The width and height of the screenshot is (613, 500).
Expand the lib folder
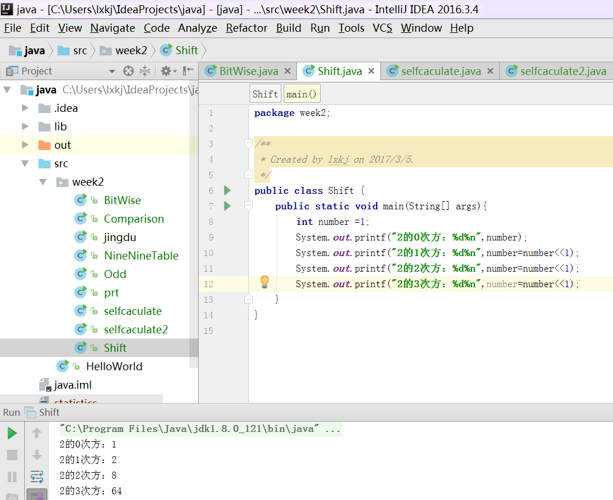[25, 126]
